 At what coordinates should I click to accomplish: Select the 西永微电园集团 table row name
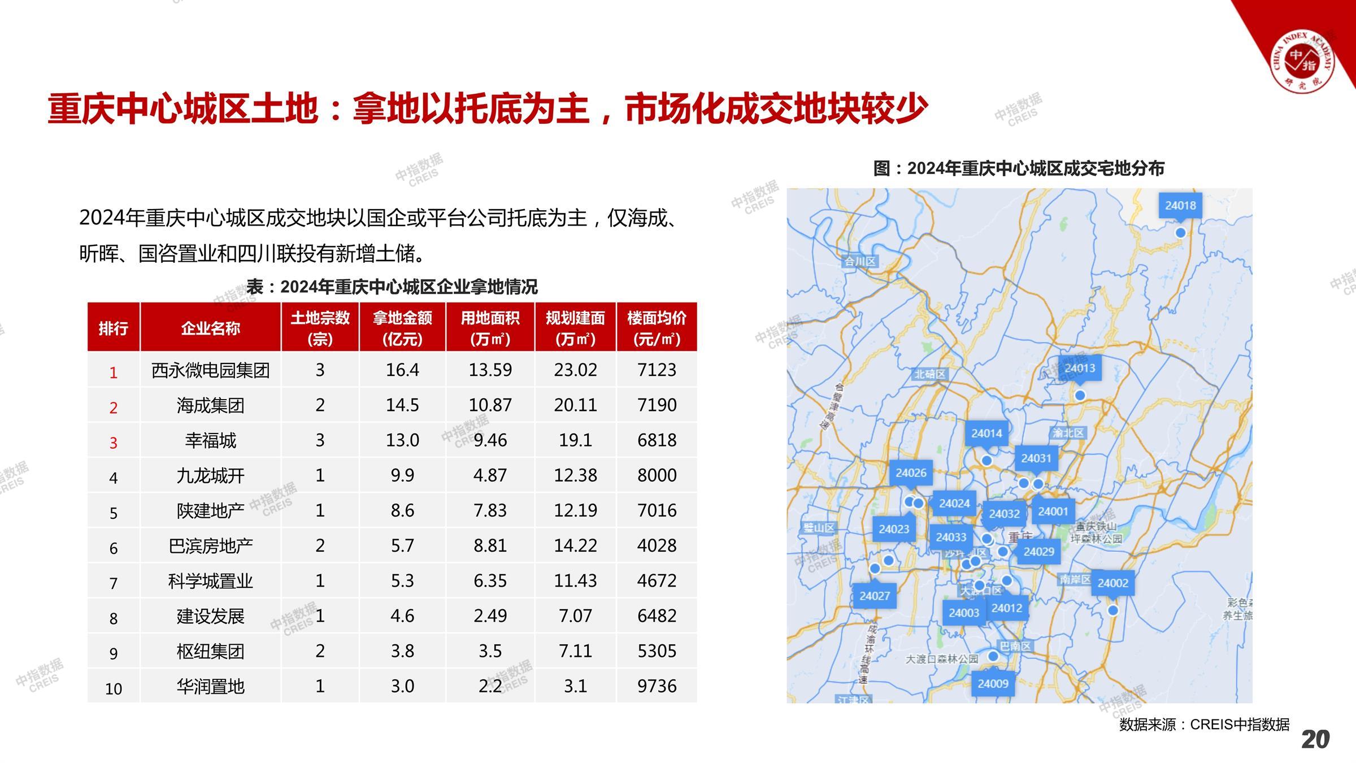click(x=210, y=370)
